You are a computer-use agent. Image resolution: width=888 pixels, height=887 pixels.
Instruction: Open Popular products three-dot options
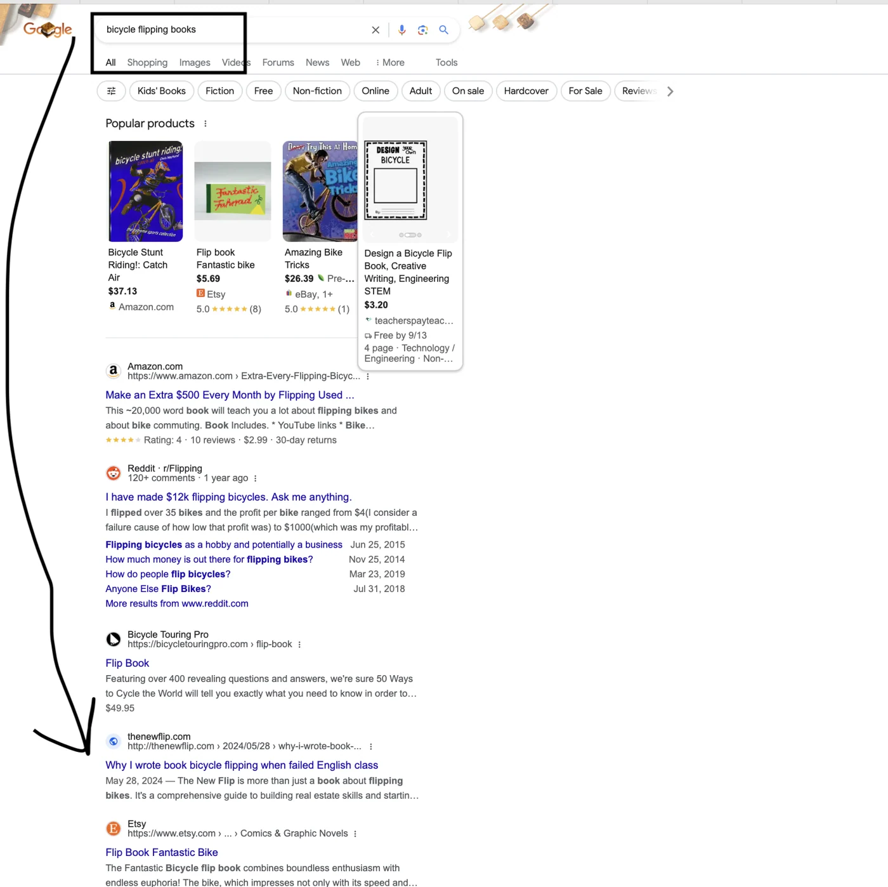[206, 124]
